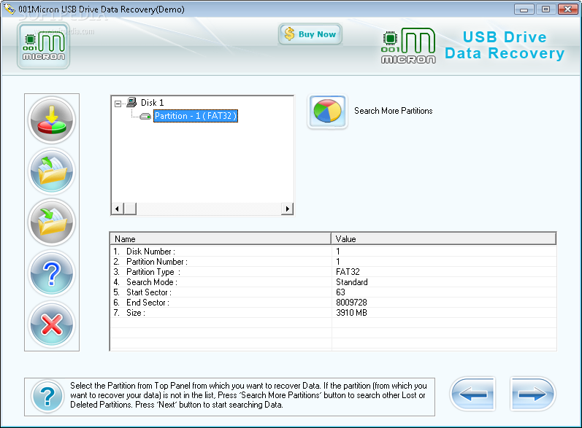Click the Search More Partitions pie chart icon
Viewport: 582px width, 428px height.
tap(327, 111)
